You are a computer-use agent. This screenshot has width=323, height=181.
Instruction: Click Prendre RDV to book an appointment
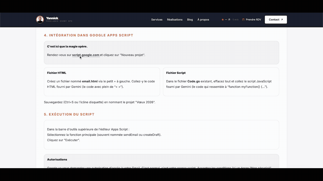253,19
